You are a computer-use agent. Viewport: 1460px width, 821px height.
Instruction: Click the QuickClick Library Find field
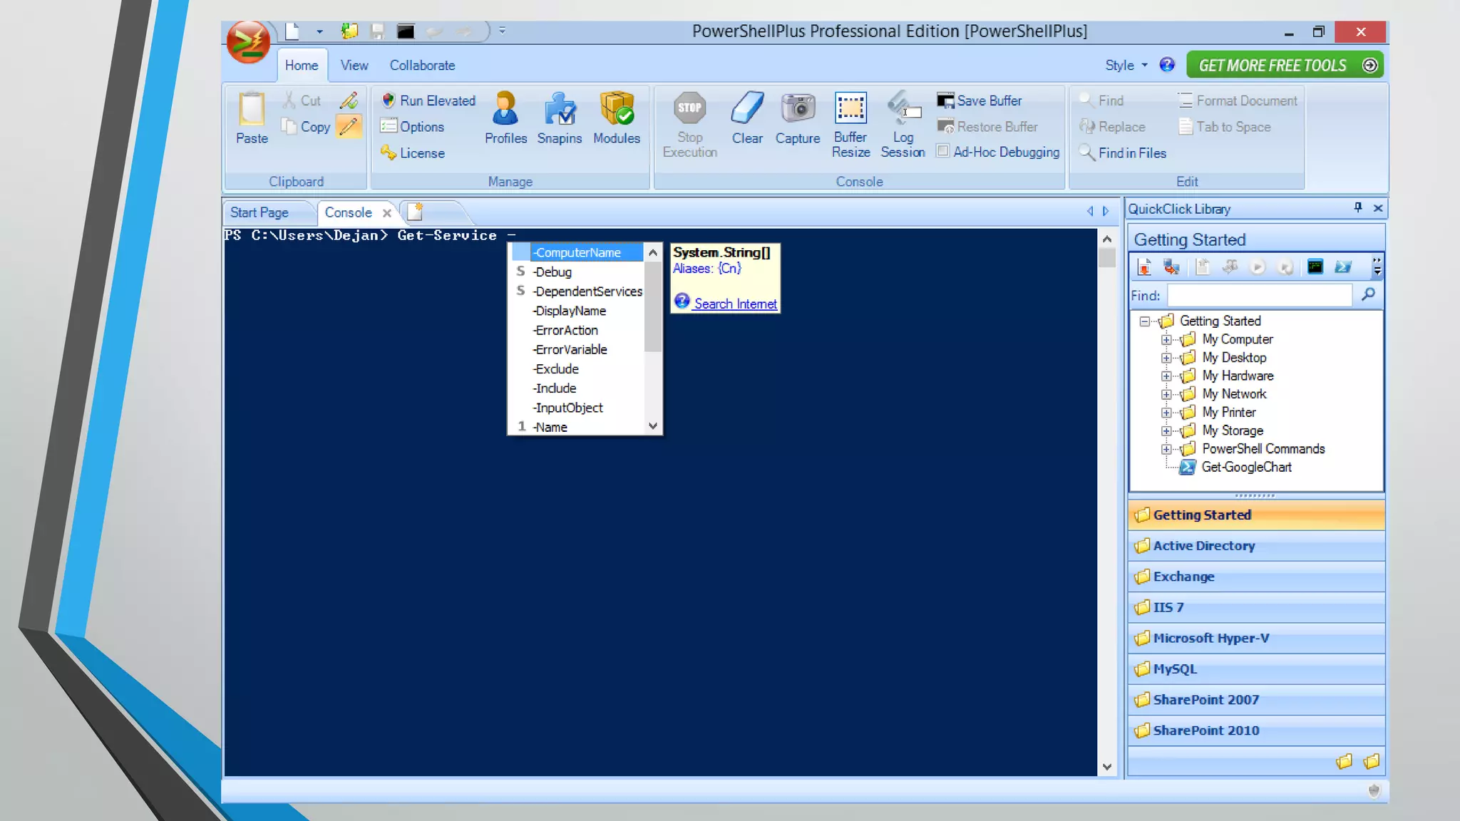(x=1259, y=296)
